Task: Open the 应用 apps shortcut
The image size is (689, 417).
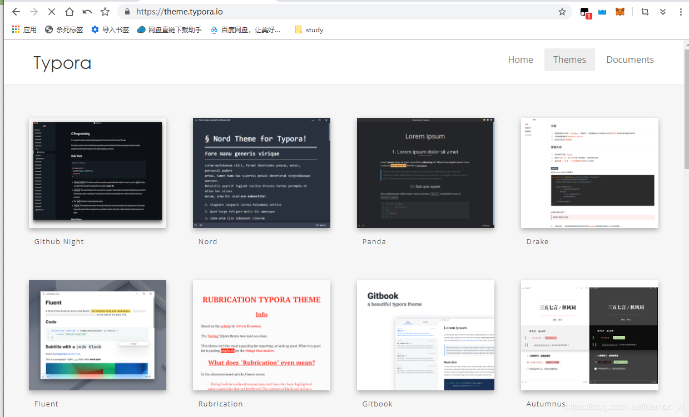Action: [x=24, y=30]
